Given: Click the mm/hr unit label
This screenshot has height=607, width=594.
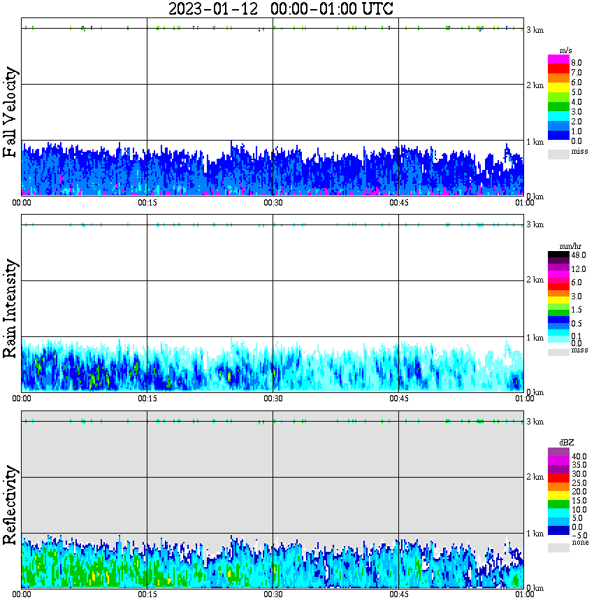Looking at the screenshot, I should click(x=570, y=246).
